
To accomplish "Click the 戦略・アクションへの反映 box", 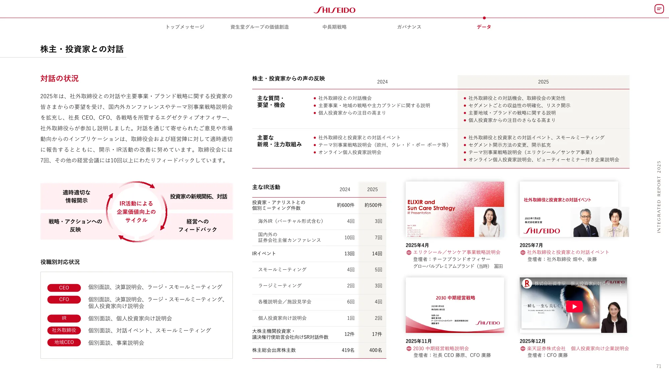I will click(75, 226).
